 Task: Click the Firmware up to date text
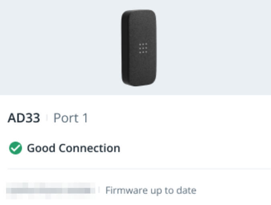tap(151, 190)
